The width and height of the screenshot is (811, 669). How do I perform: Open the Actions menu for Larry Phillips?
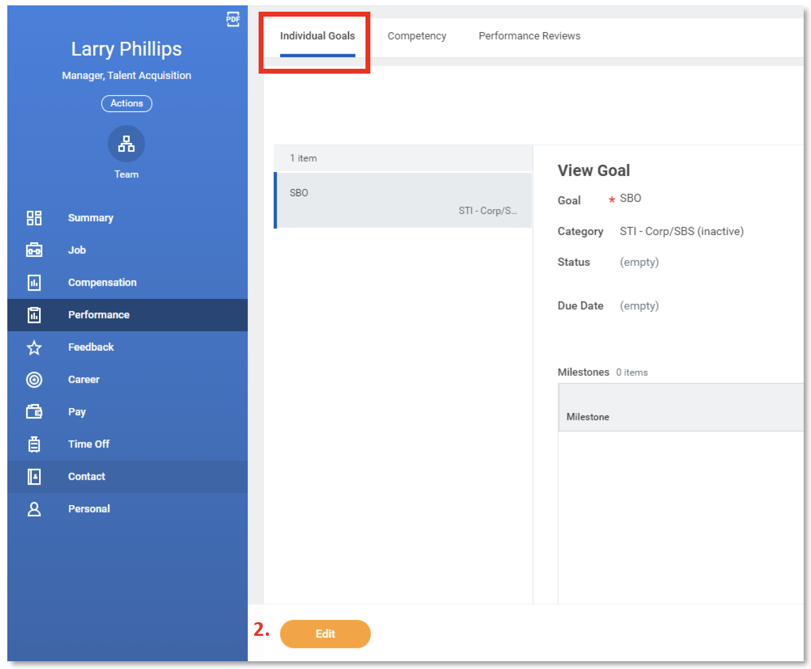click(x=126, y=103)
